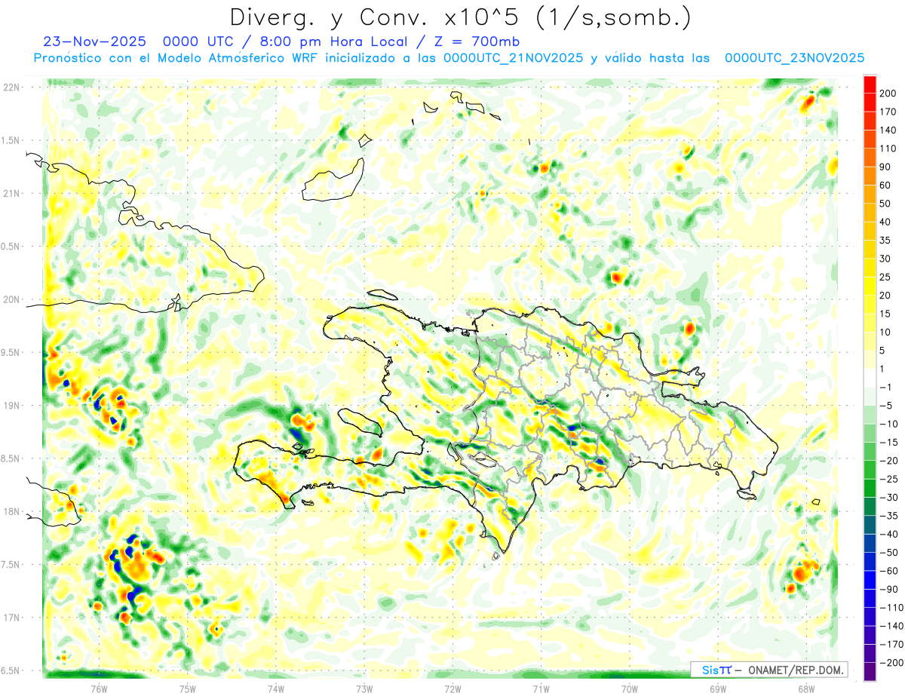905x699 pixels.
Task: Click the -170 value on the color scale
Action: [891, 644]
